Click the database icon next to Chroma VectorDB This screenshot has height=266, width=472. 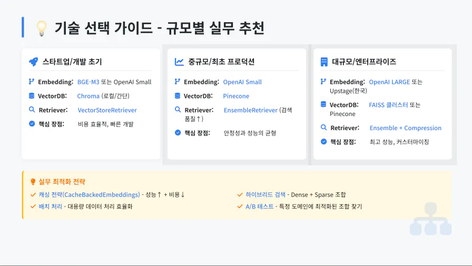tap(32, 96)
